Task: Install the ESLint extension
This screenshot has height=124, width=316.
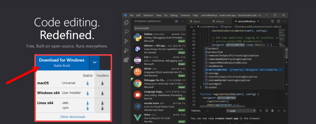Action: pyautogui.click(x=181, y=76)
